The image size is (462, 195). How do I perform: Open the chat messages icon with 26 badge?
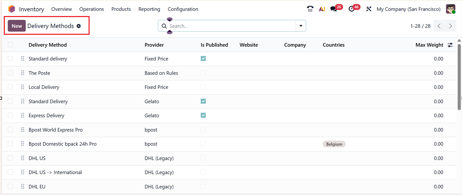333,9
